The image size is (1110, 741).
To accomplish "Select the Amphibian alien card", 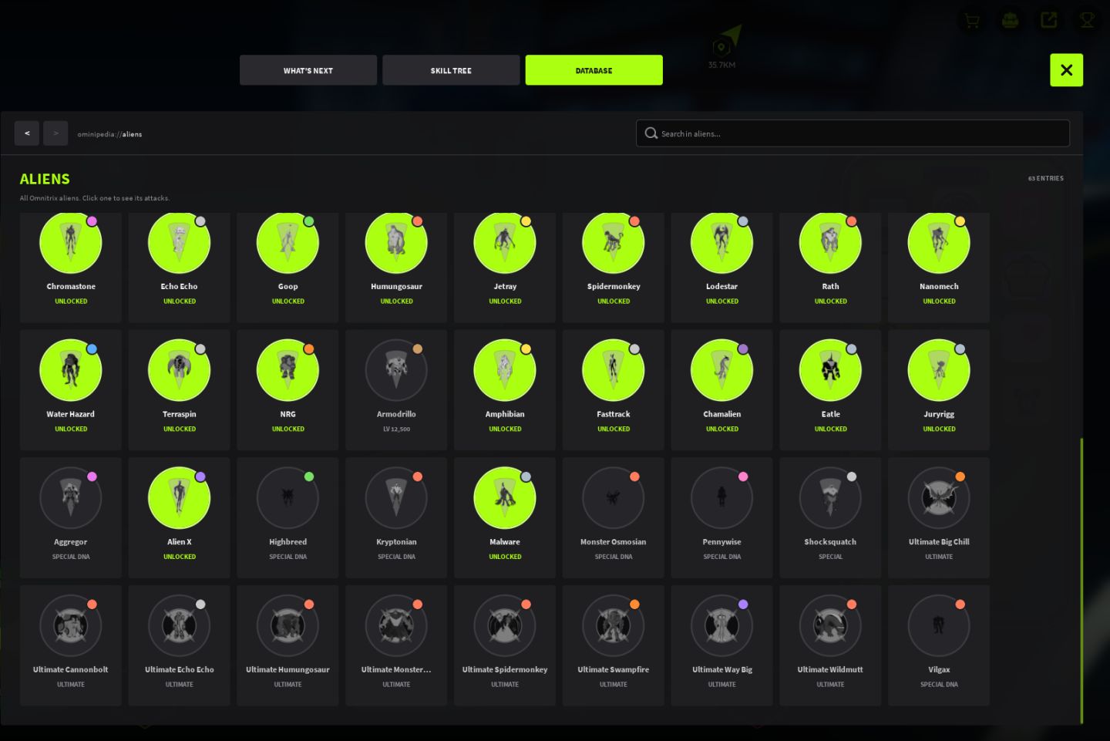I will (x=505, y=389).
